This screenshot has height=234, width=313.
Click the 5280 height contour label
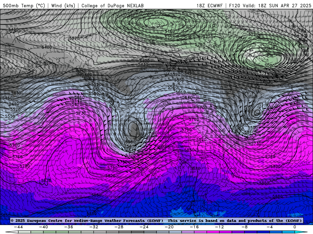click(200, 45)
